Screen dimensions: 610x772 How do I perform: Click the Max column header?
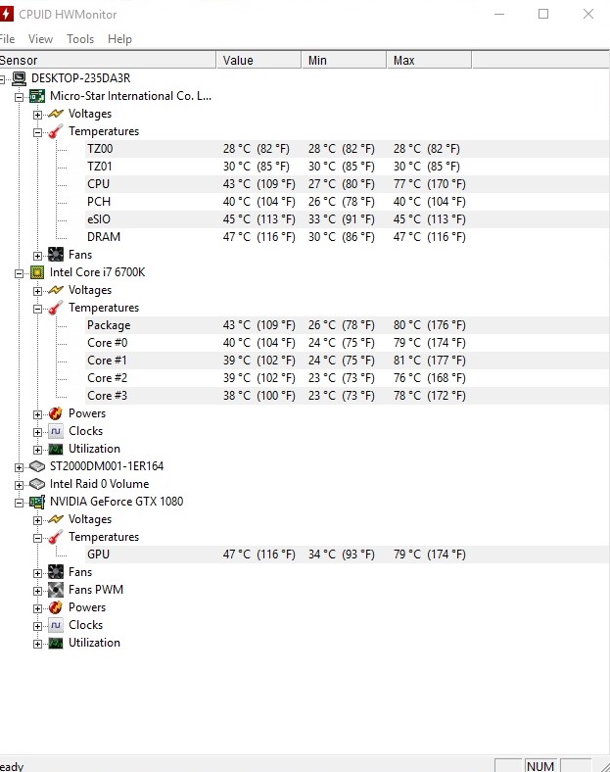428,61
